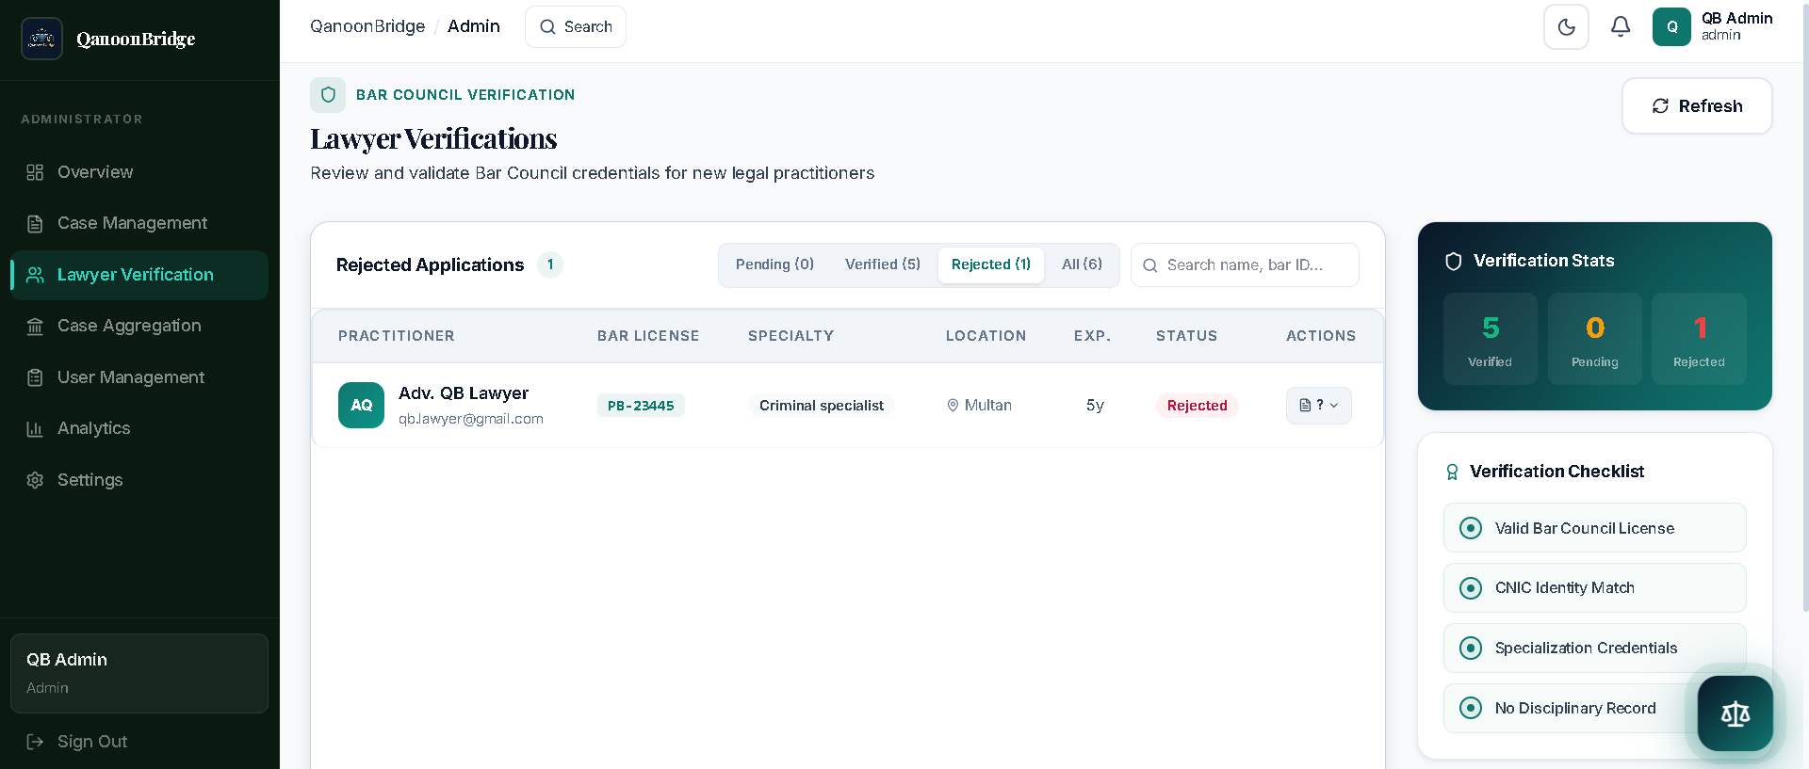Open Analytics from the sidebar

139,428
